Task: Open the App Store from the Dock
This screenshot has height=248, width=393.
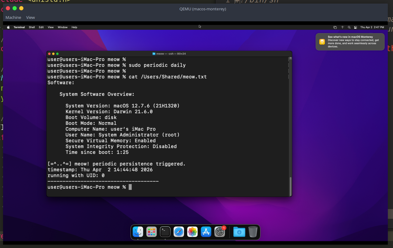Action: (x=206, y=232)
